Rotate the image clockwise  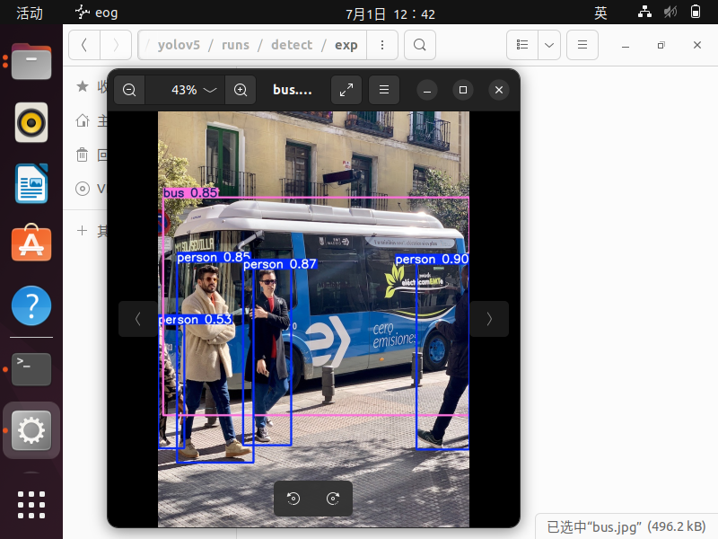[333, 499]
